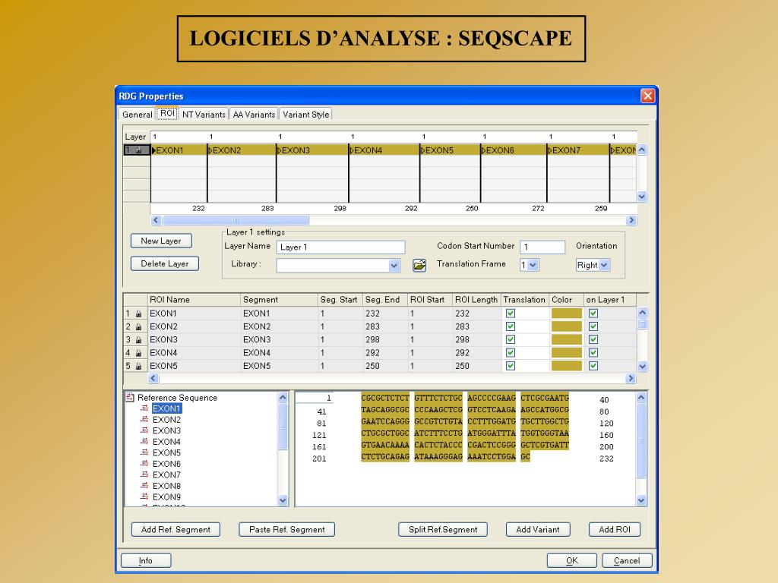778x583 pixels.
Task: Click Paste Ref. Segment button
Action: coord(286,529)
